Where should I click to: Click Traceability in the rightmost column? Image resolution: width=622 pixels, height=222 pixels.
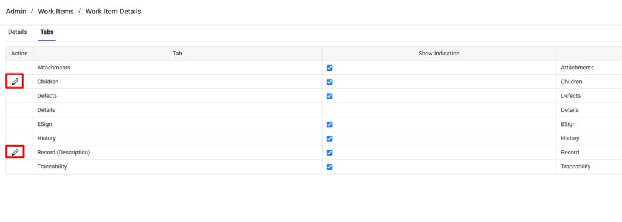(x=576, y=167)
